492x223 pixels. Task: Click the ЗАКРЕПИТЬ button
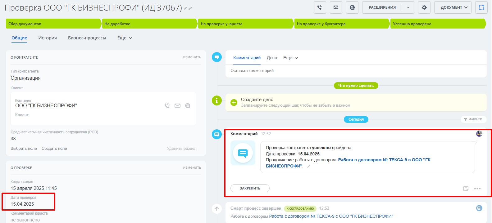(250, 188)
